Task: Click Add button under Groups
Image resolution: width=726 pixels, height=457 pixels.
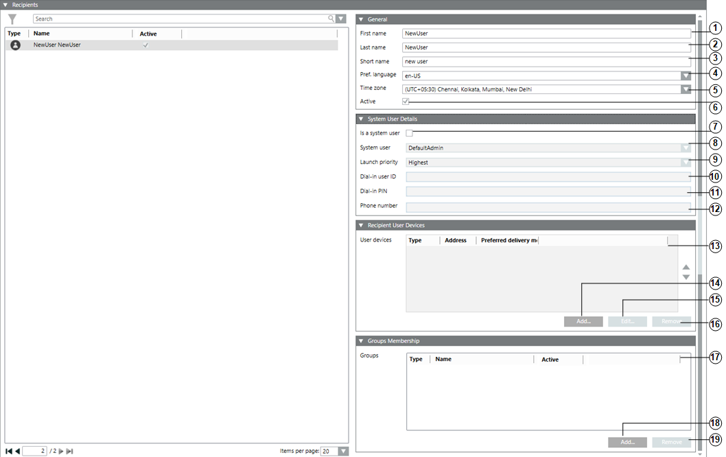Action: pyautogui.click(x=627, y=443)
